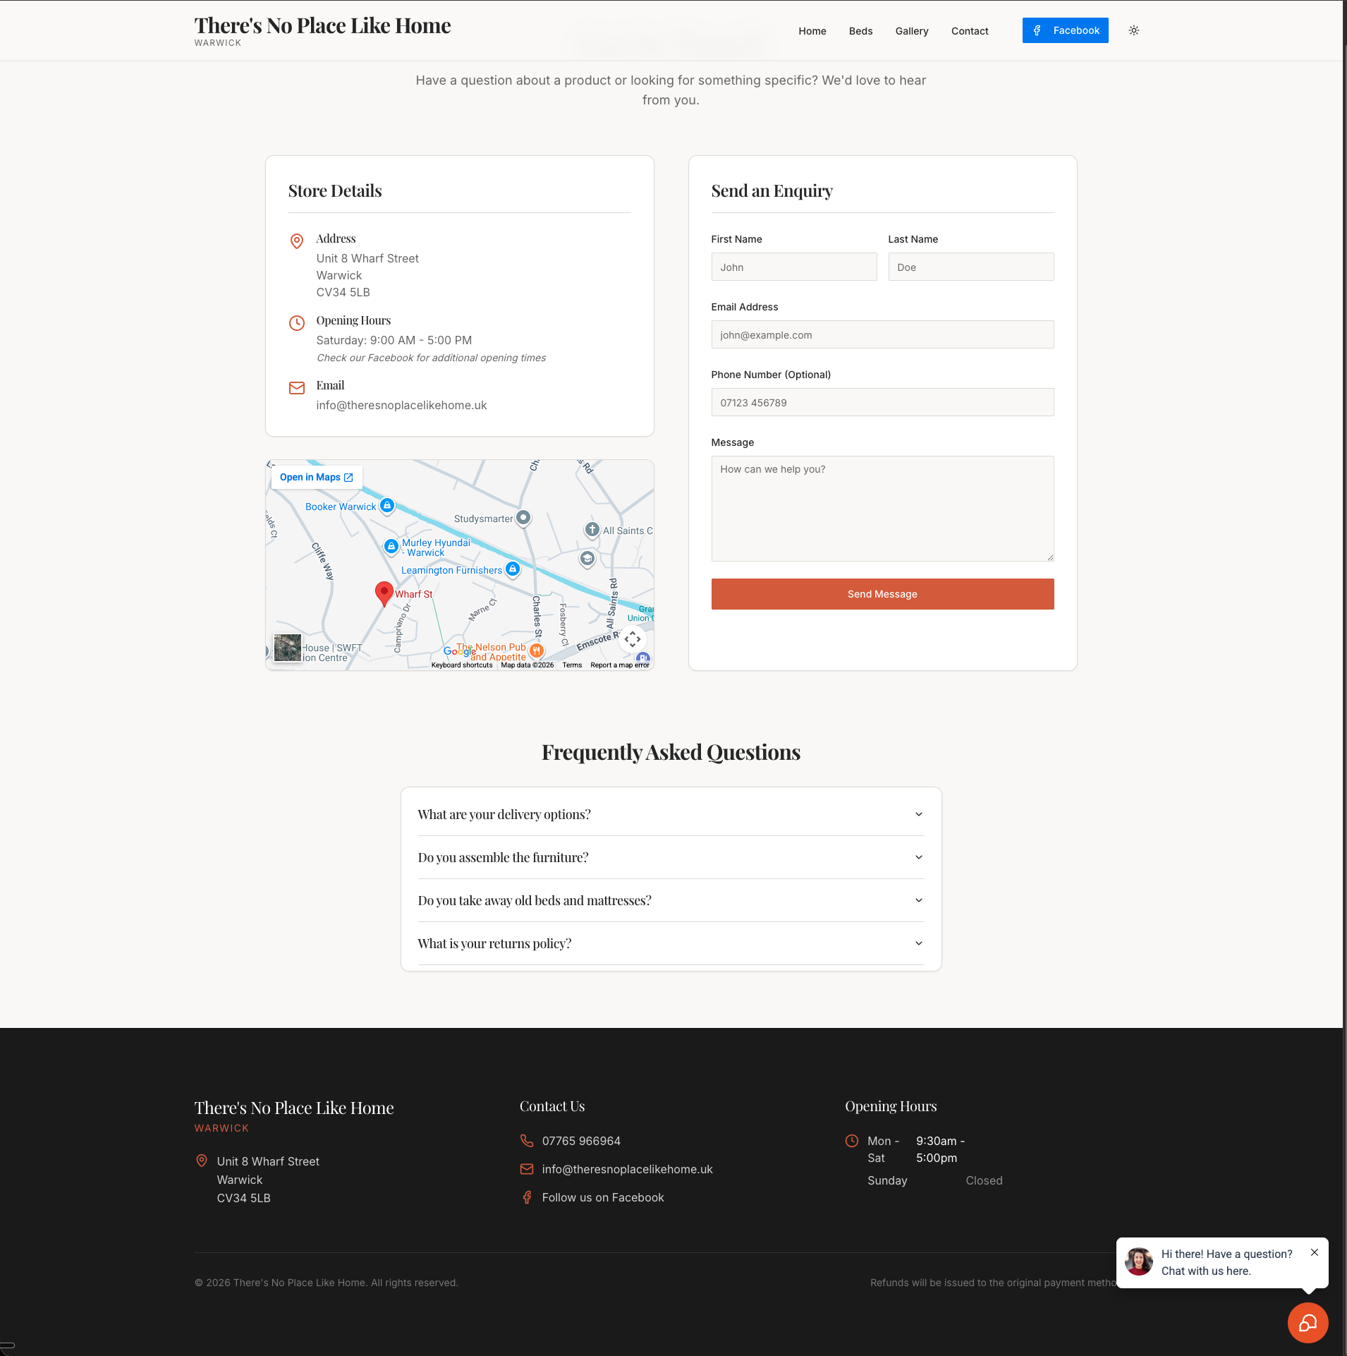
Task: Click the Booker Warwick map marker
Action: tap(386, 505)
